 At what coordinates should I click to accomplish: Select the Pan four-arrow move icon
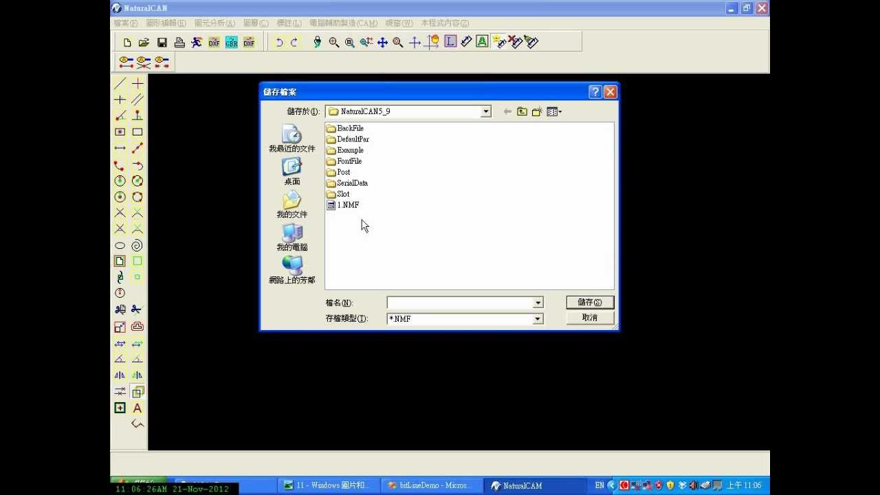382,43
